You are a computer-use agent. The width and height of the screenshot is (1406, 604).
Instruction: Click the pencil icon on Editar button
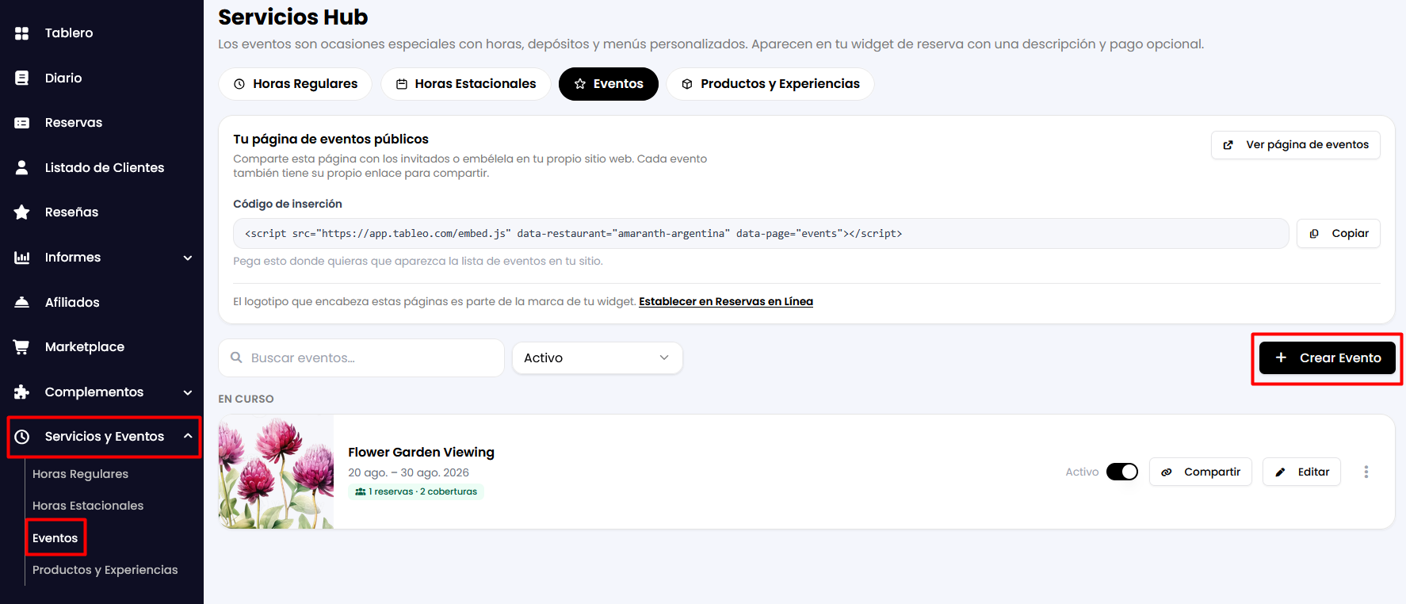click(1280, 472)
